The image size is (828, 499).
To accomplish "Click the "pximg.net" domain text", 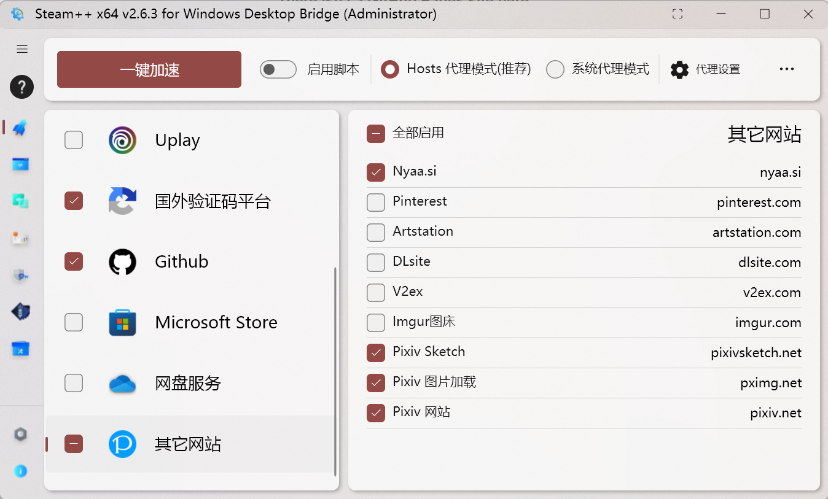I will tap(771, 383).
